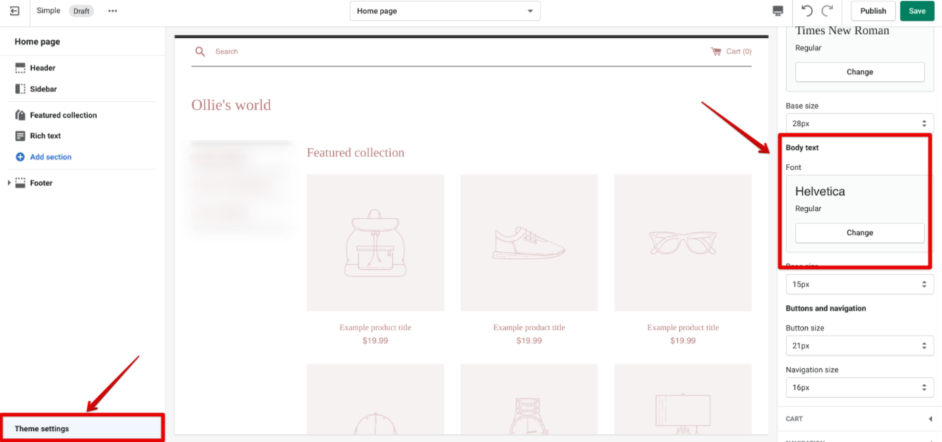
Task: Click the Publish button
Action: point(873,11)
